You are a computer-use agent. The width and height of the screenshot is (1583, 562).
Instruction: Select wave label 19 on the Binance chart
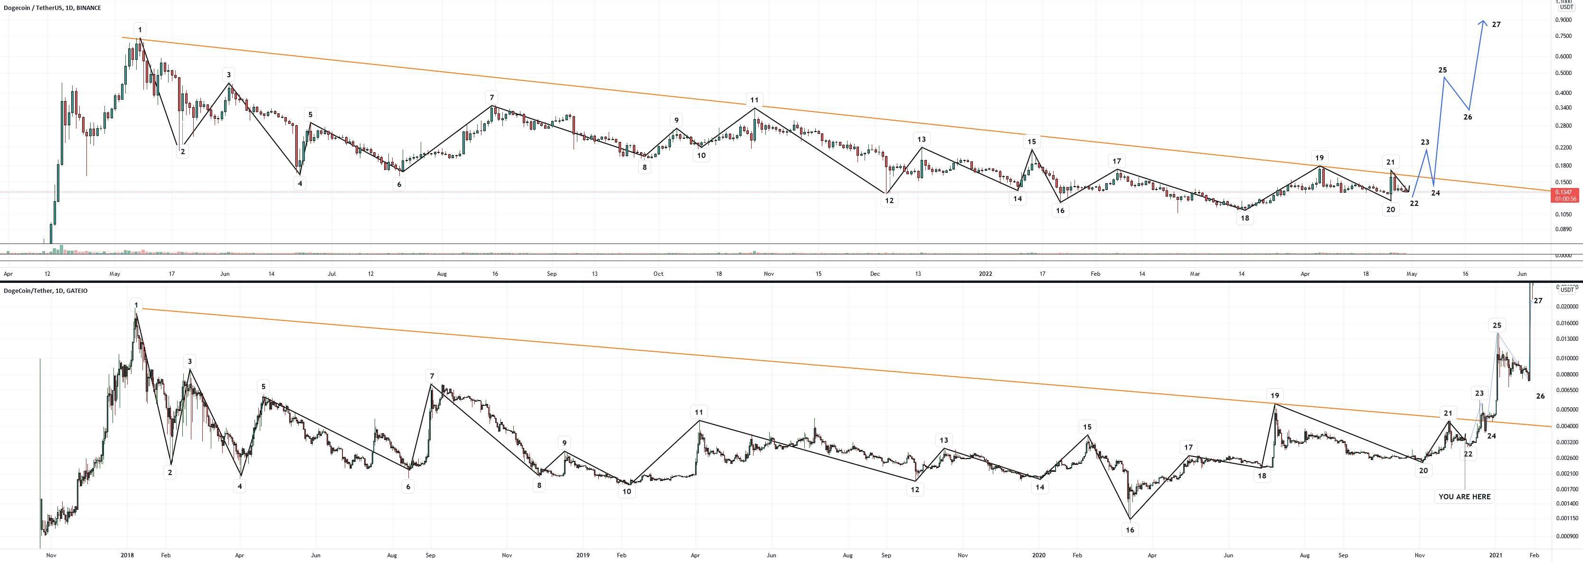1319,157
